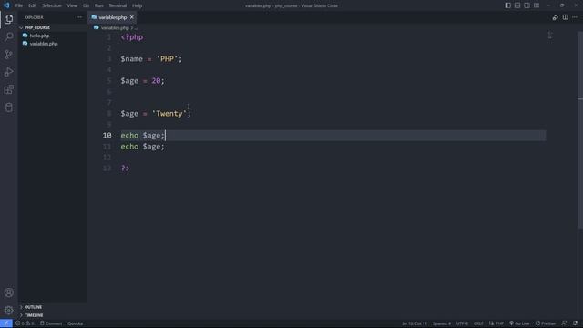
Task: Toggle the bottom panel
Action: (x=517, y=5)
